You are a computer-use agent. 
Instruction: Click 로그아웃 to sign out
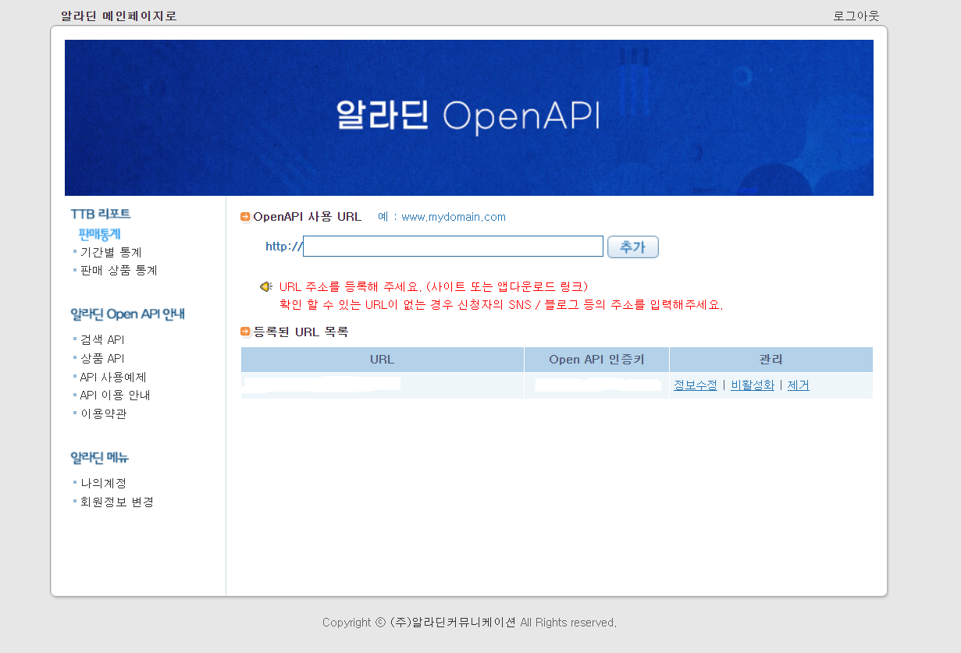pyautogui.click(x=856, y=16)
